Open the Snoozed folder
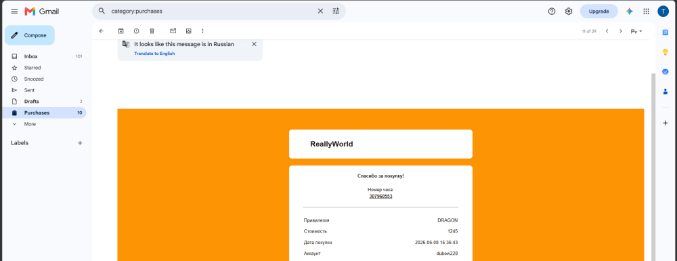This screenshot has height=261, width=677. pos(45,79)
